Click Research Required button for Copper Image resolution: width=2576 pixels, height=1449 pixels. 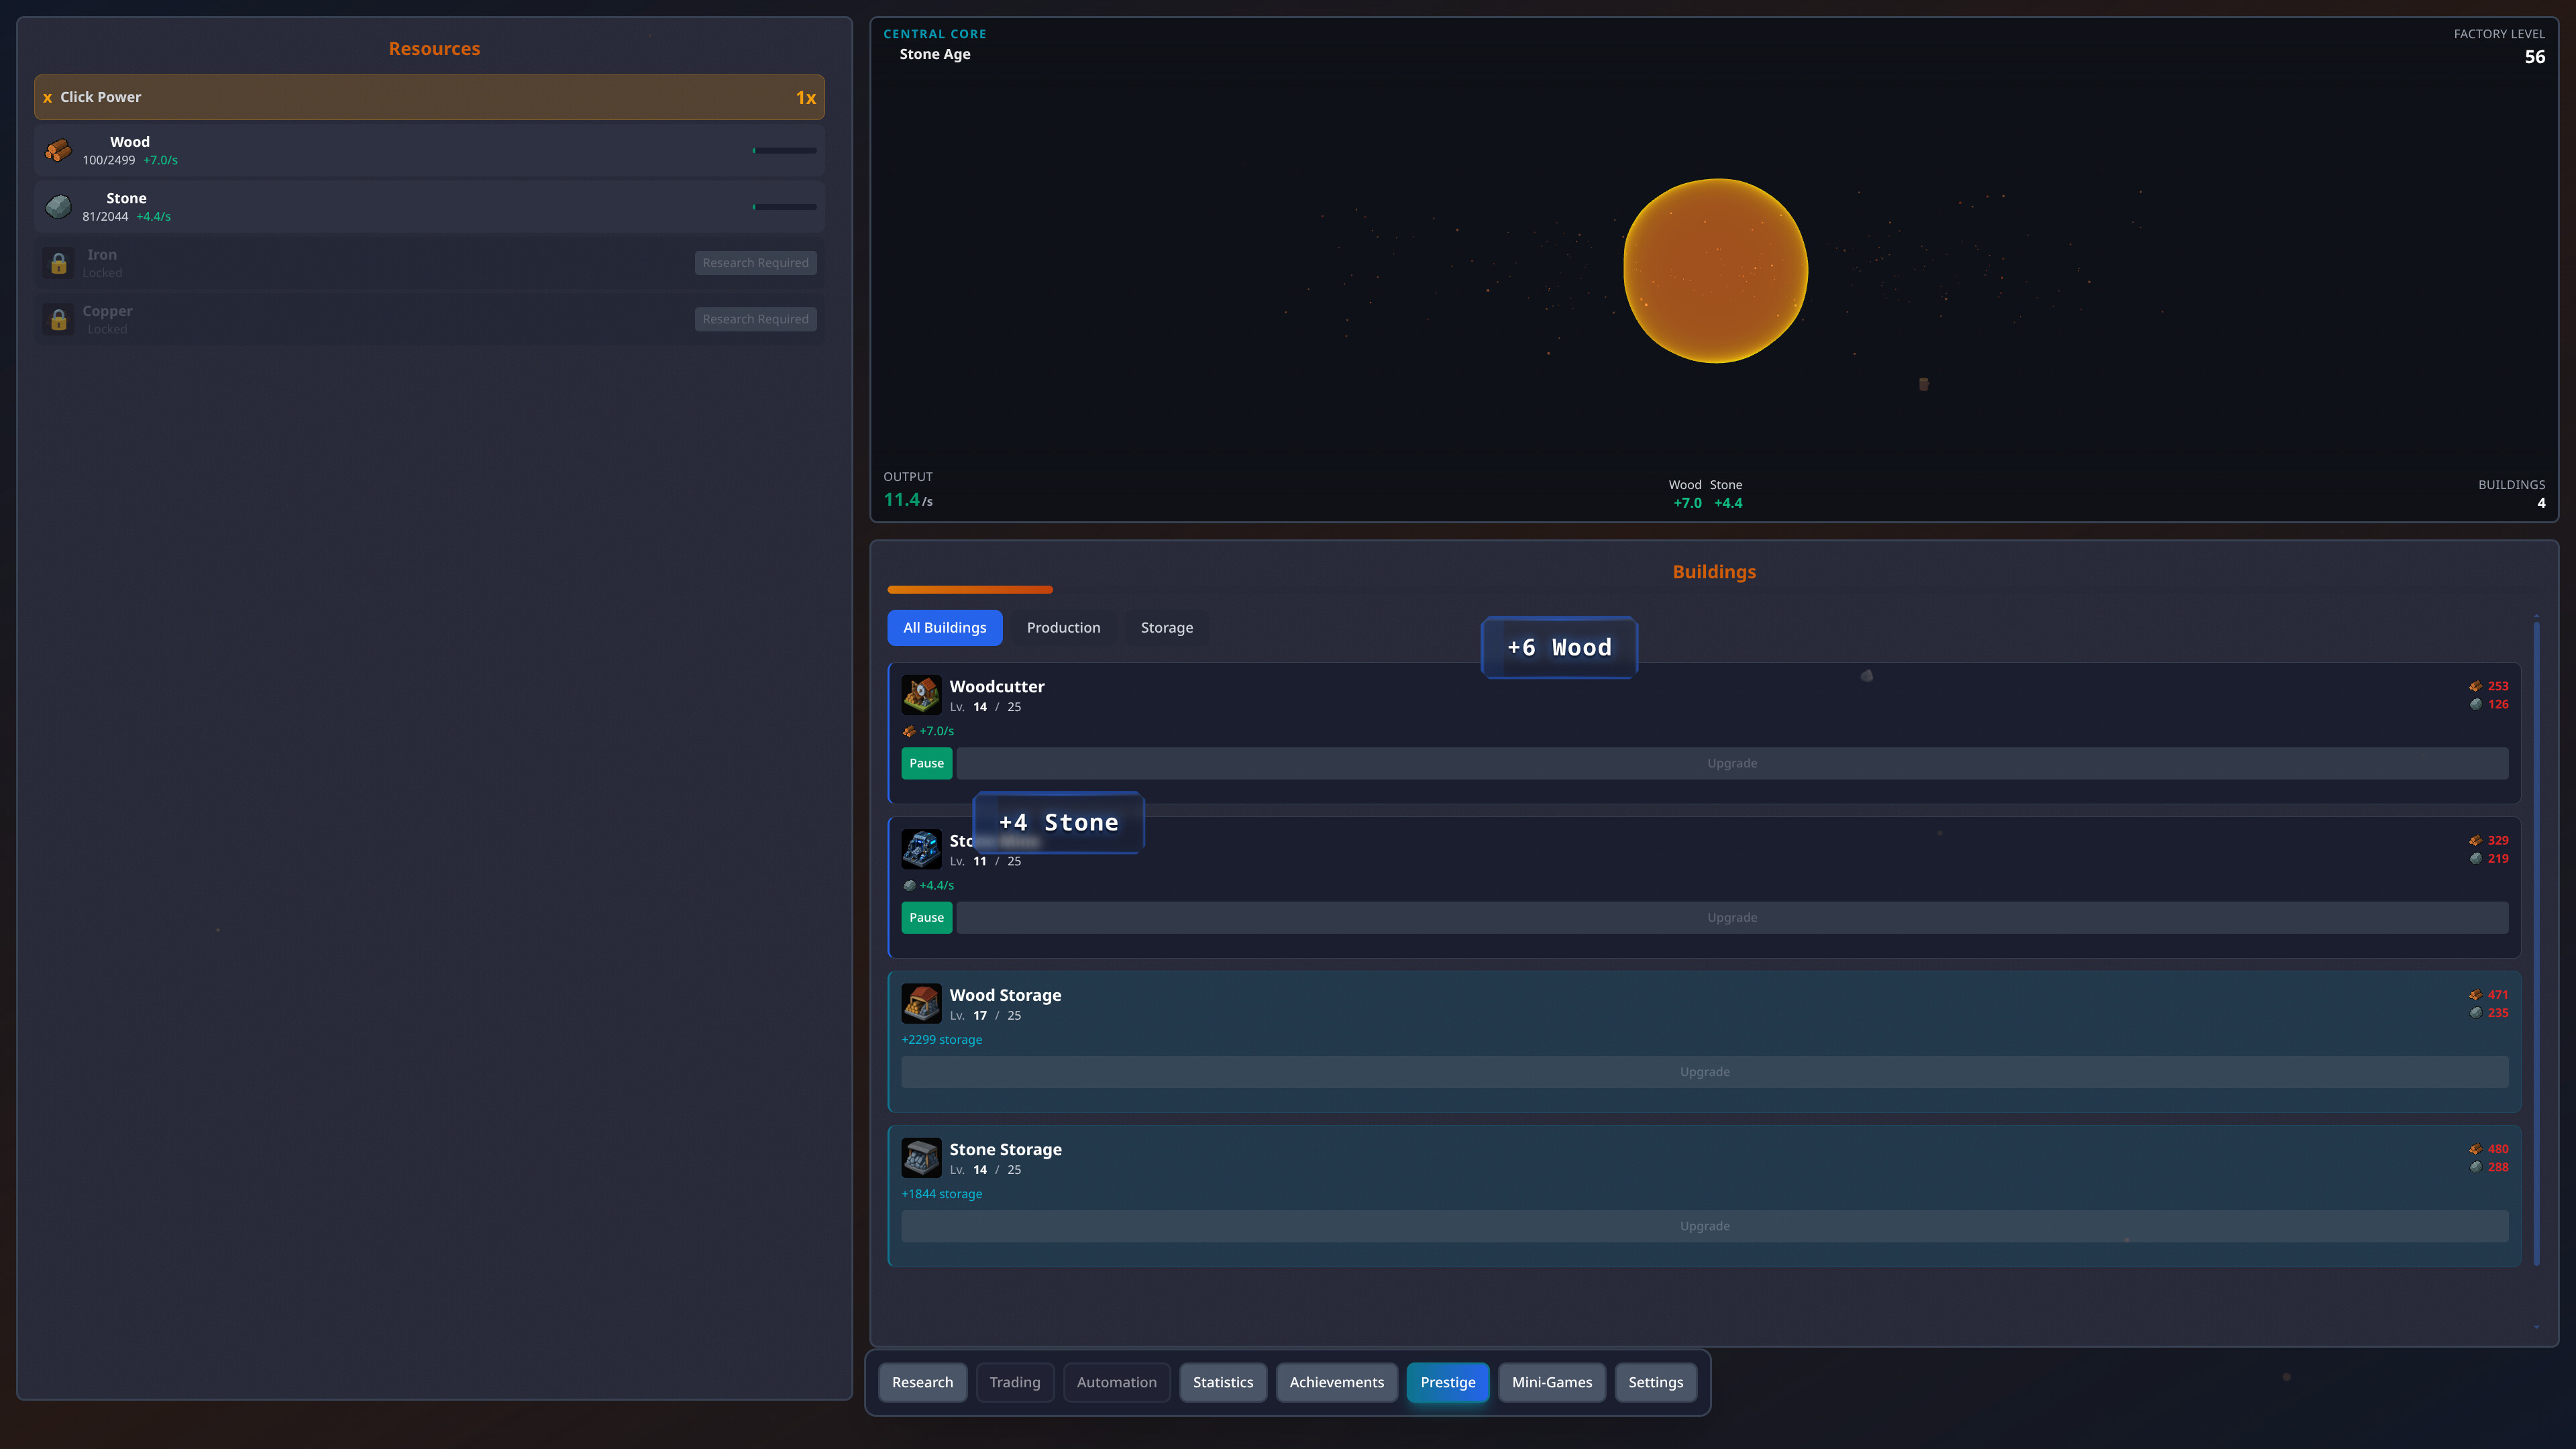click(x=755, y=319)
